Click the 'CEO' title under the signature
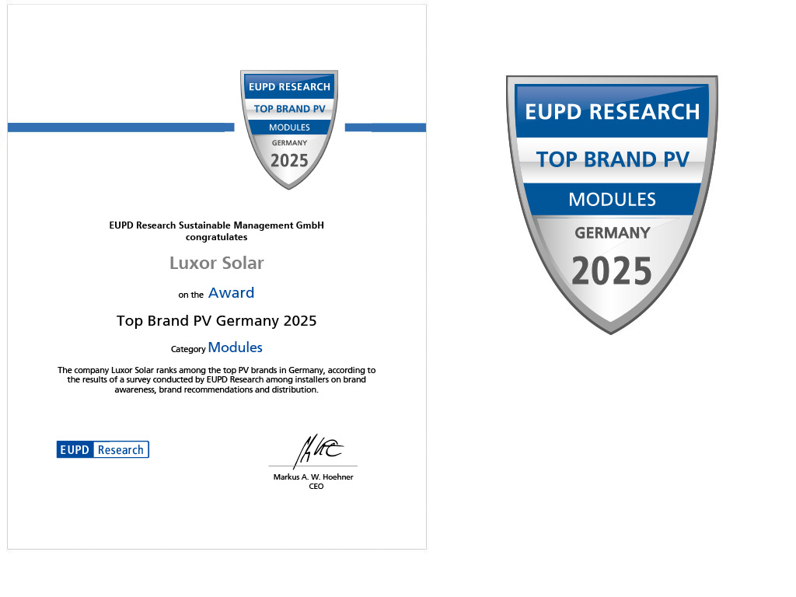 tap(316, 487)
